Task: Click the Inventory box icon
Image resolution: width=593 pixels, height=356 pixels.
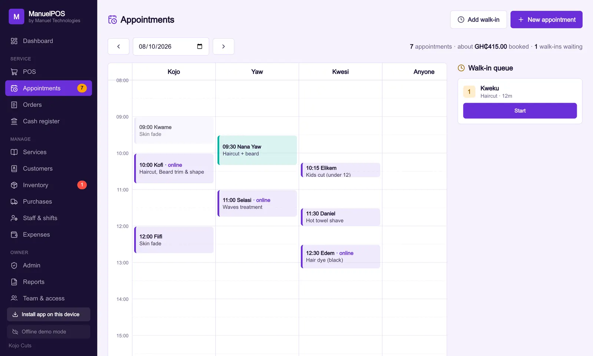Action: (x=14, y=185)
